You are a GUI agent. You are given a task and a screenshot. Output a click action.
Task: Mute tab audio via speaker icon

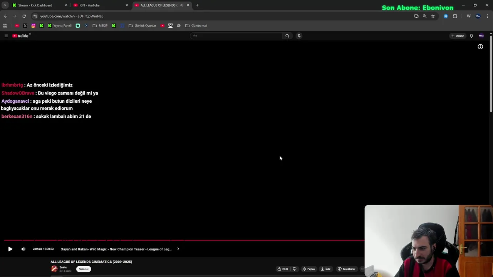click(x=182, y=5)
